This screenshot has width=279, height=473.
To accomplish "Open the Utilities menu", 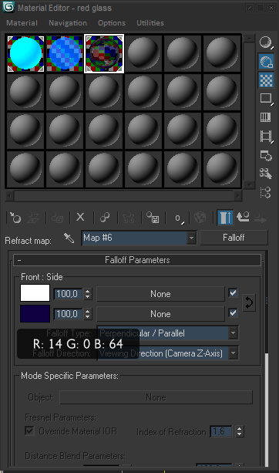I will pos(150,23).
